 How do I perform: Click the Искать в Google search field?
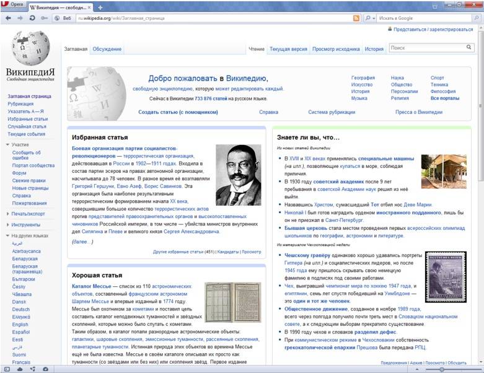pyautogui.click(x=425, y=18)
